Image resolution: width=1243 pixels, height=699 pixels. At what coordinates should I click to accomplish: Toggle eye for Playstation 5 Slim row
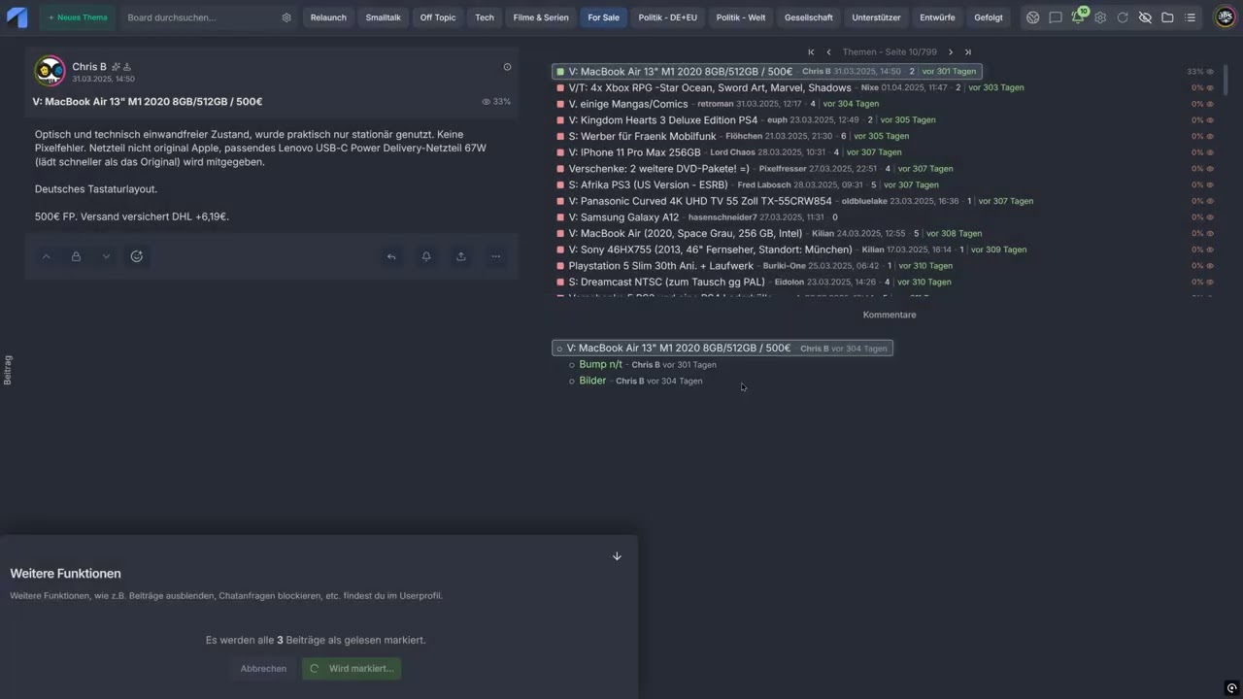pyautogui.click(x=1210, y=266)
